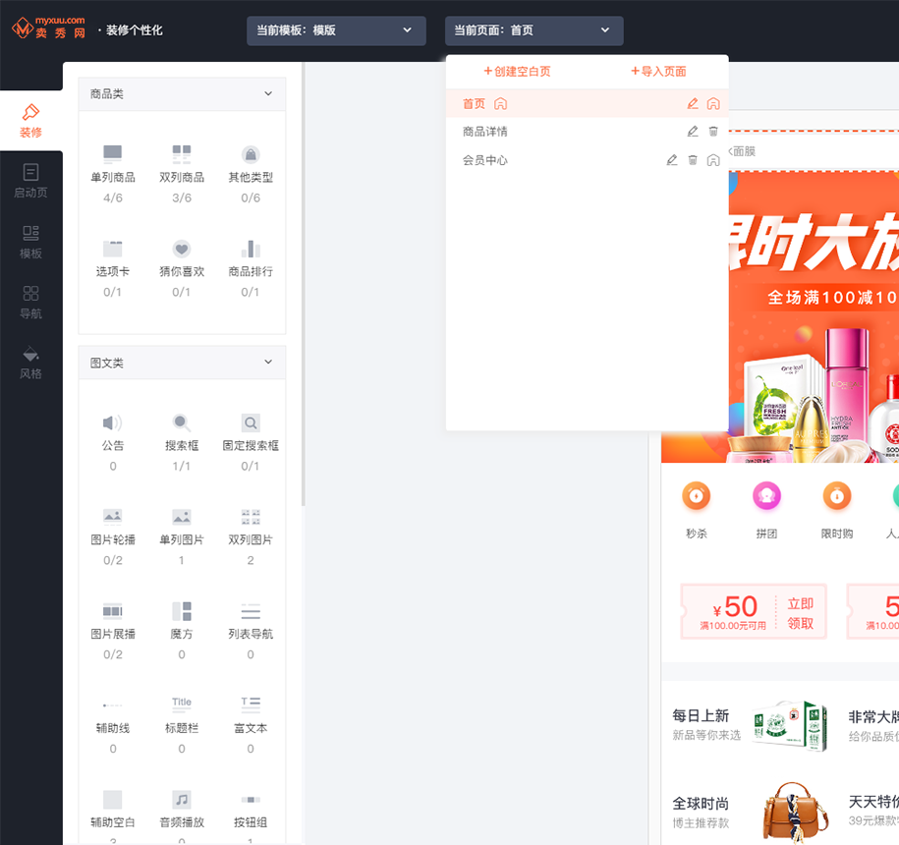Open the 模板 sidebar section

click(31, 242)
